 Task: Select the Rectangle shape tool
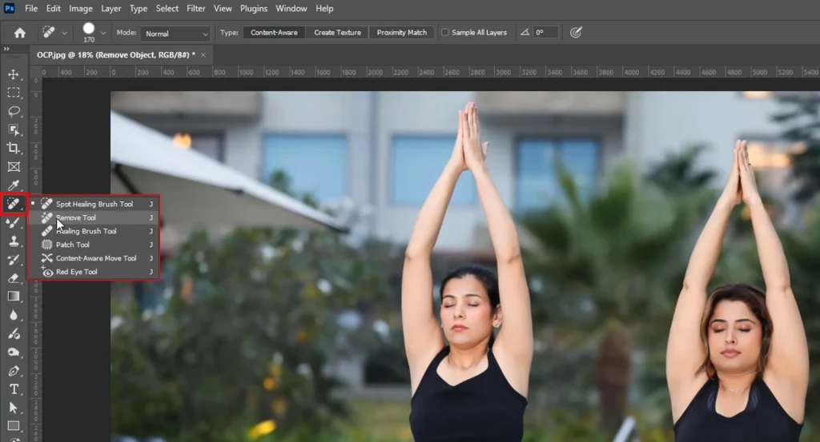pos(14,426)
